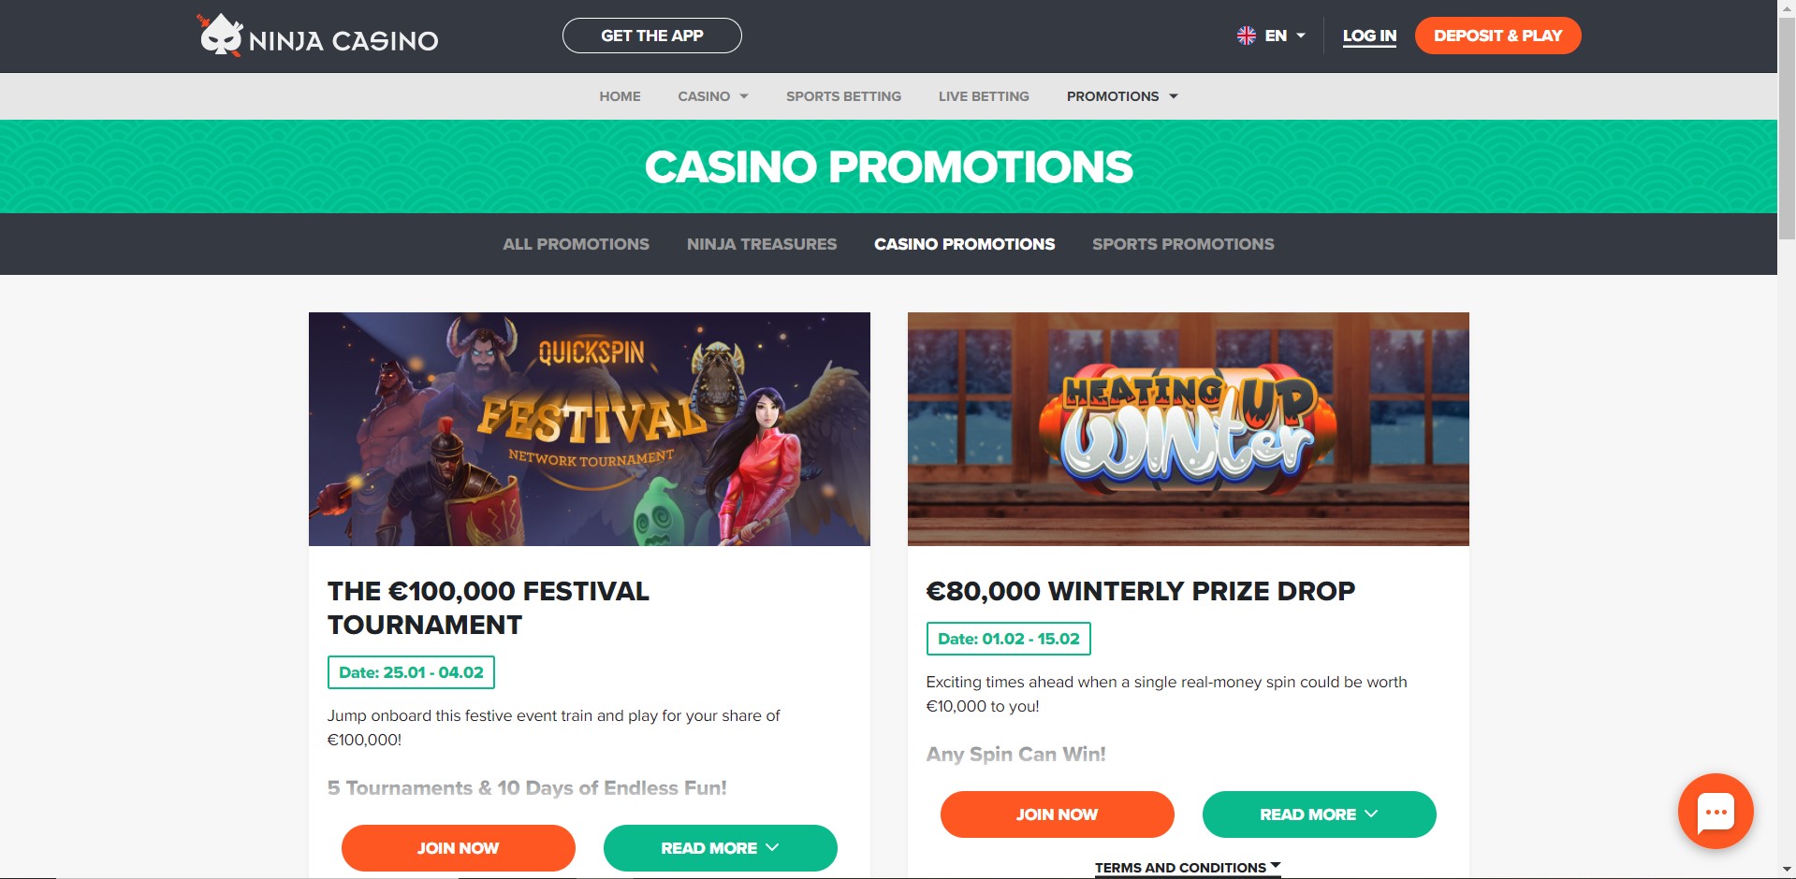This screenshot has width=1796, height=879.
Task: Open the Promotions navigation dropdown
Action: 1121,96
